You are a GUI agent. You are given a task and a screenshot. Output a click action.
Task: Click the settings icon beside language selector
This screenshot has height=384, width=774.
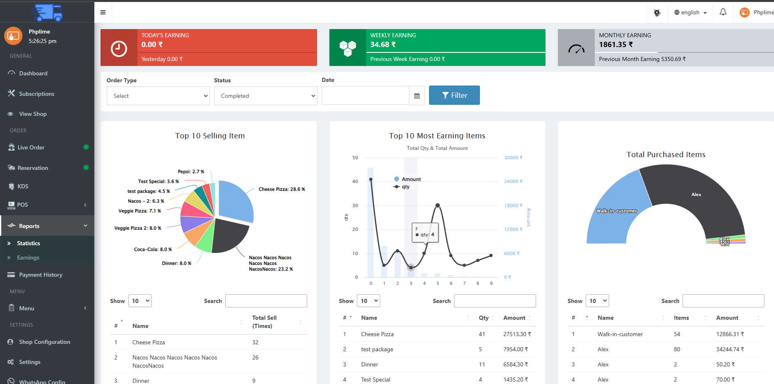[x=657, y=13]
